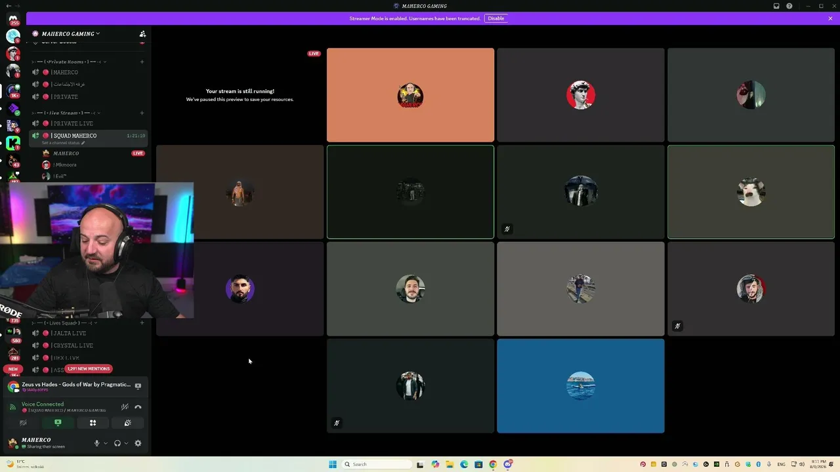Deafen audio with the headphones icon
The width and height of the screenshot is (840, 472).
point(117,443)
